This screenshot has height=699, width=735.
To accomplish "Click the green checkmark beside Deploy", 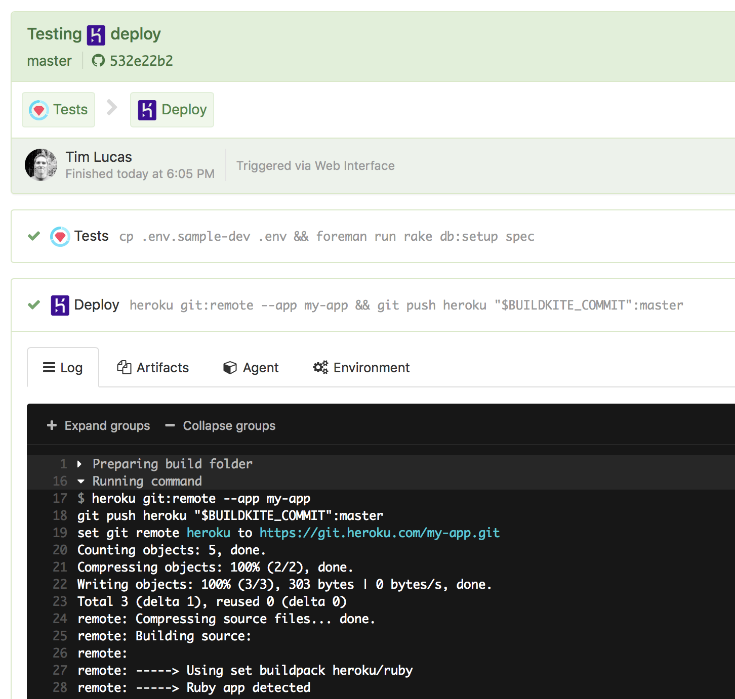I will click(33, 305).
